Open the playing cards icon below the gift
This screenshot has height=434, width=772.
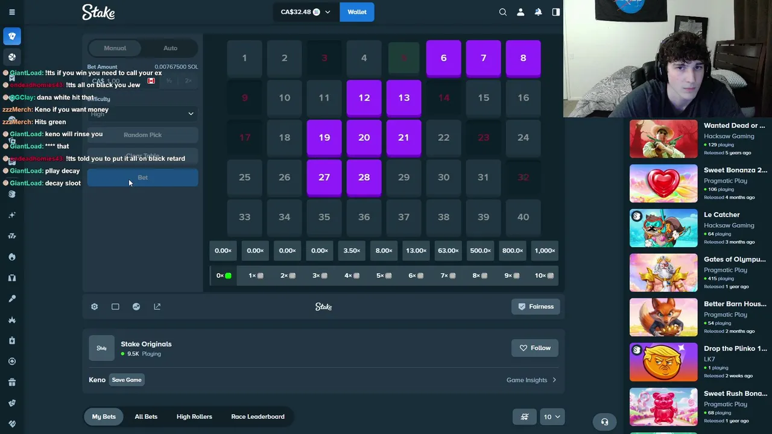tap(12, 403)
